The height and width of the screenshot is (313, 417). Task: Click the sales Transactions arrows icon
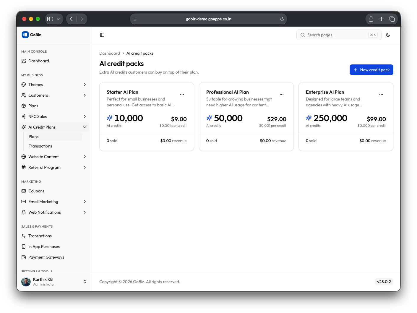click(24, 236)
